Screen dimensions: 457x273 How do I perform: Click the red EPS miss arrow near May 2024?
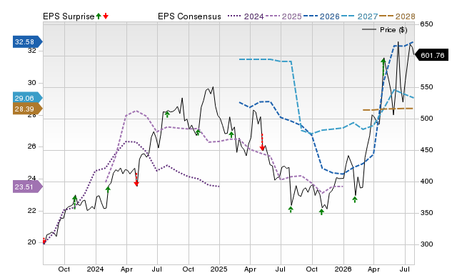point(136,179)
